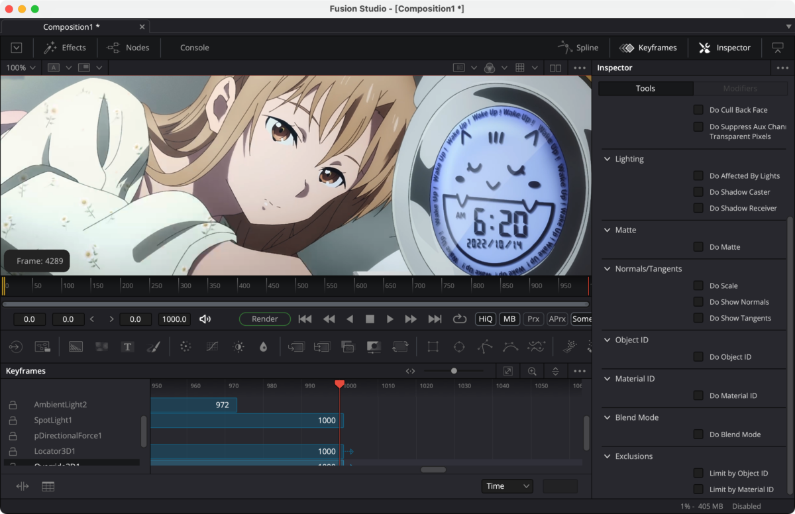Collapse the Object ID section
The image size is (795, 514).
pos(608,340)
